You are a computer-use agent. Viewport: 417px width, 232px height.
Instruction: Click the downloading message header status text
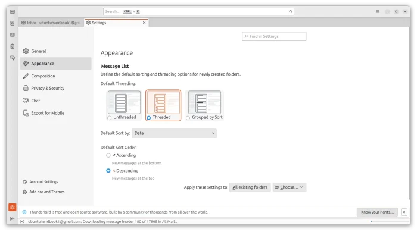pos(103,222)
